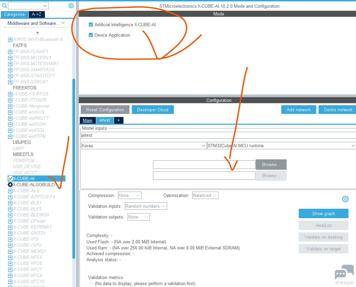Toggle the Artificial Intelligence X-CUBE-AI checkbox
Screen dimensions: 356x287
(x=91, y=25)
